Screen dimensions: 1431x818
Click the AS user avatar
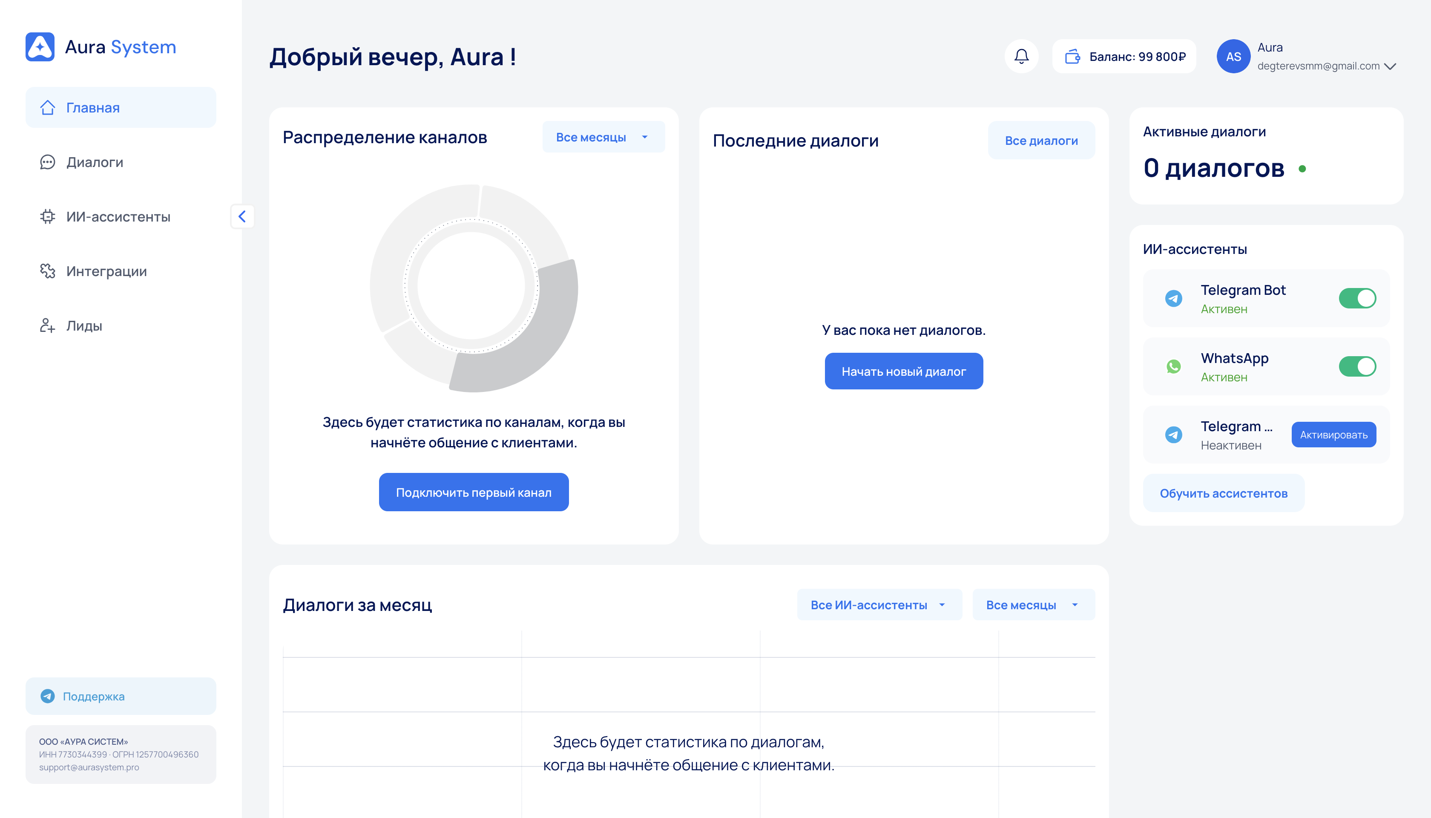click(x=1233, y=56)
